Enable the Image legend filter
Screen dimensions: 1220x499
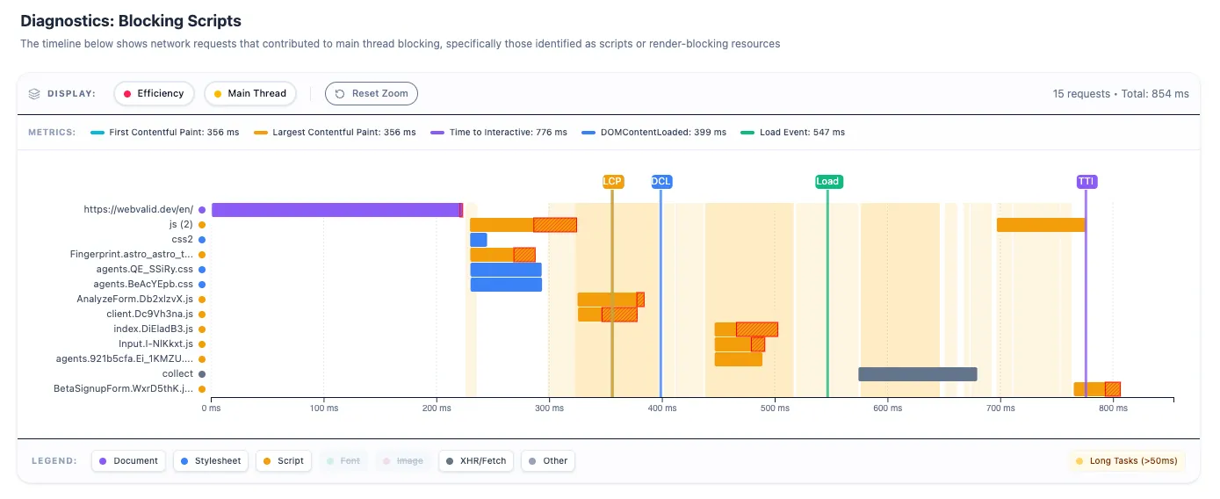[x=402, y=460]
